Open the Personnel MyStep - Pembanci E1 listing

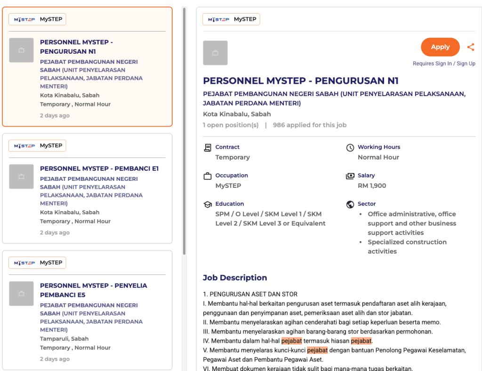pyautogui.click(x=99, y=169)
